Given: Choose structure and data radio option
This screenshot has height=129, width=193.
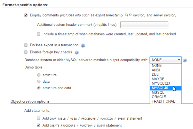Looking at the screenshot, I should click(39, 88).
